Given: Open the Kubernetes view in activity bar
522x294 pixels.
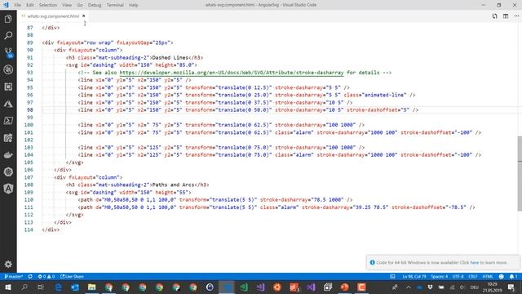Looking at the screenshot, I should pyautogui.click(x=8, y=171).
